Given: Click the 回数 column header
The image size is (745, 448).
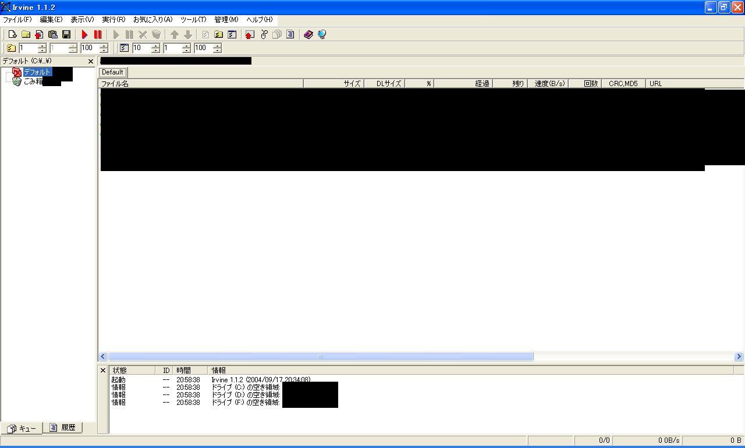Looking at the screenshot, I should [584, 84].
